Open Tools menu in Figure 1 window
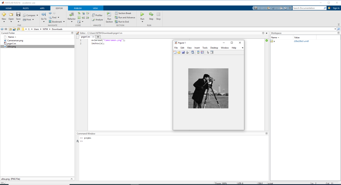 (205, 48)
